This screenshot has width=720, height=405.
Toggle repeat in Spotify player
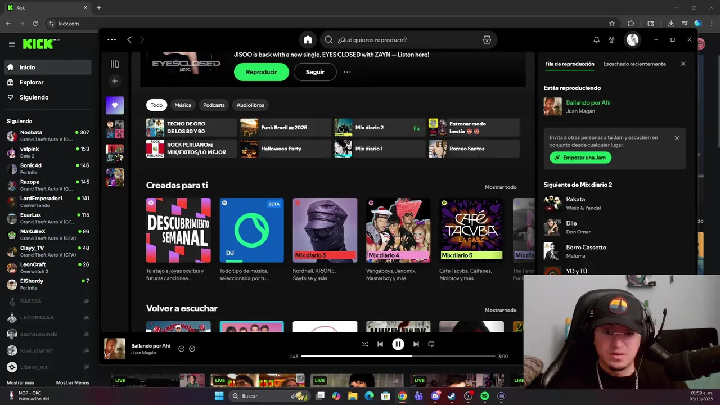431,344
